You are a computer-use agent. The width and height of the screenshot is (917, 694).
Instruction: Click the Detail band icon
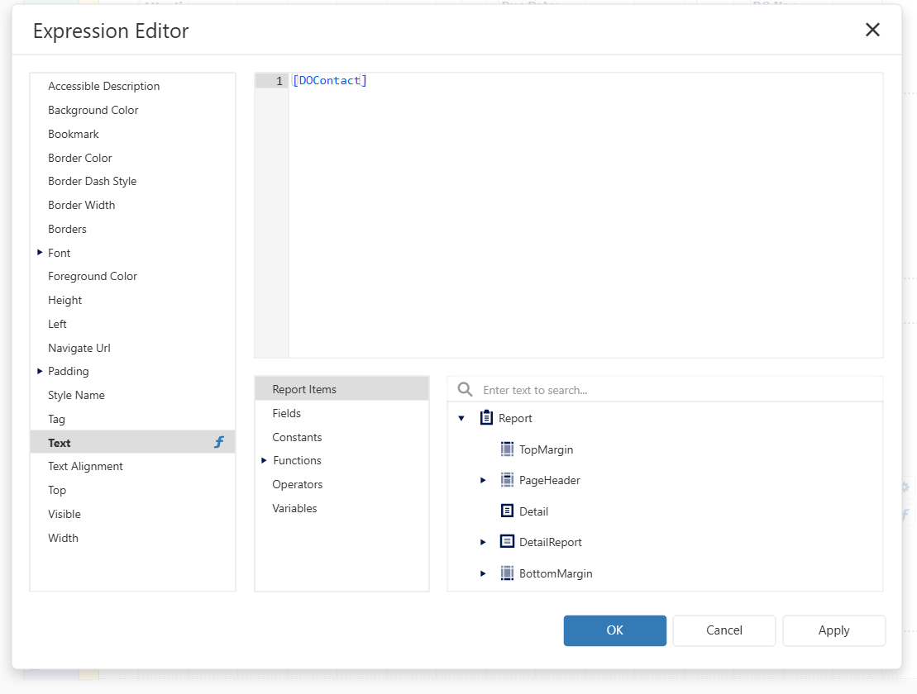(x=508, y=511)
